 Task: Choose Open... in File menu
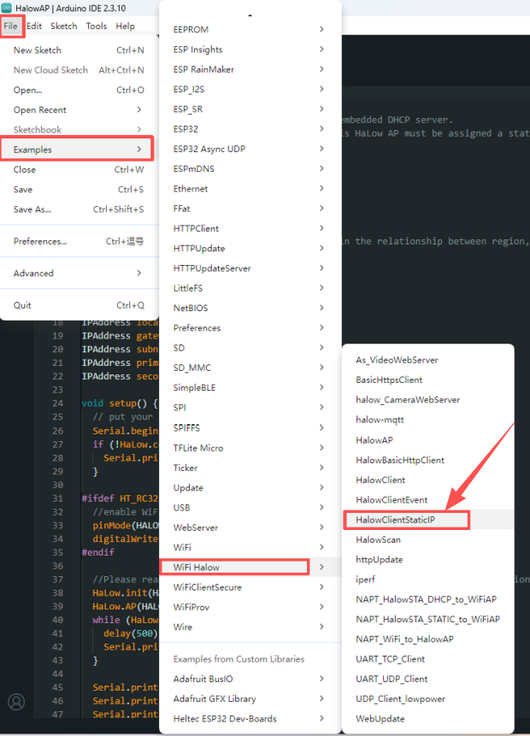79,90
